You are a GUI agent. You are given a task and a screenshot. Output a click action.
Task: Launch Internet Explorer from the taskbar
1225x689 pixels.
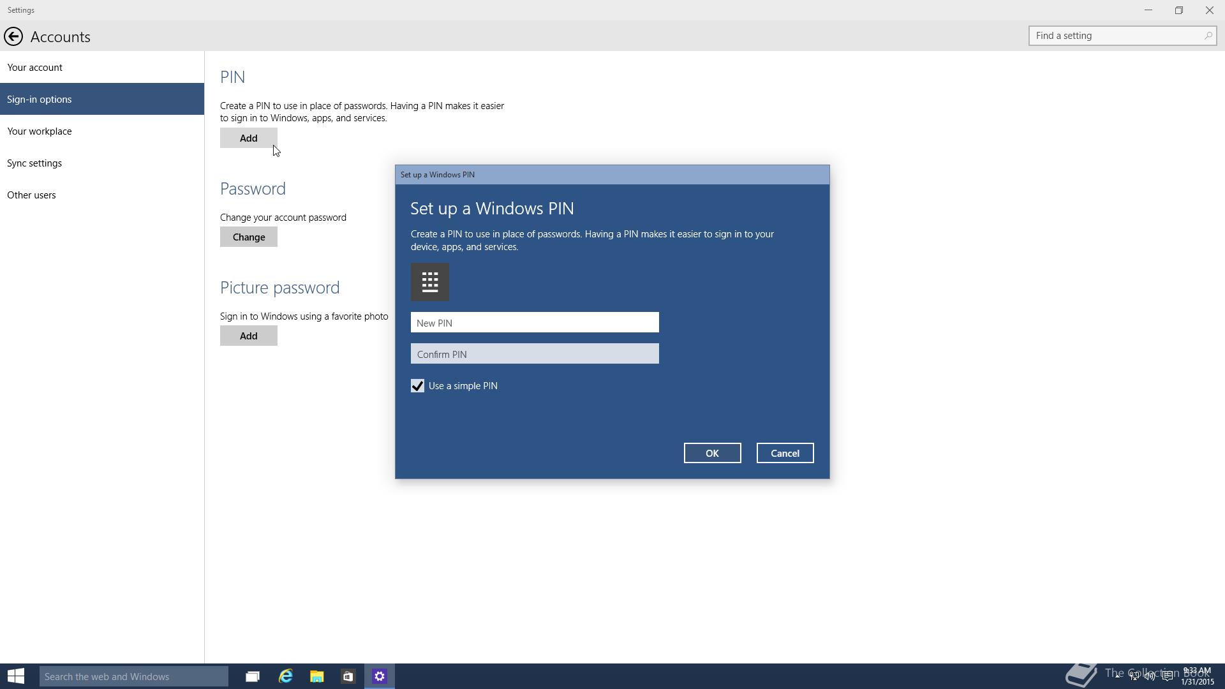285,676
